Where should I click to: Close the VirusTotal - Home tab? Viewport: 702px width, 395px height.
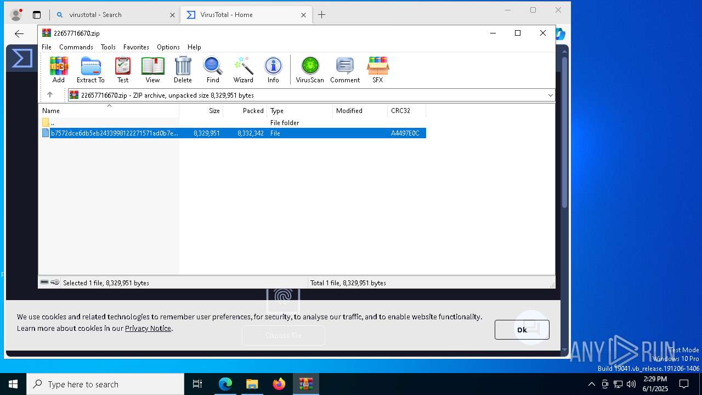(303, 15)
